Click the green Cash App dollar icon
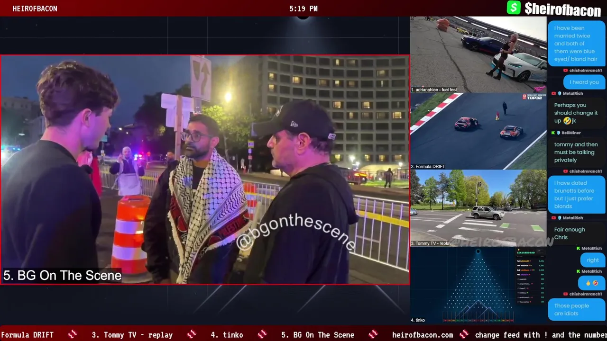The width and height of the screenshot is (607, 341). click(x=514, y=8)
